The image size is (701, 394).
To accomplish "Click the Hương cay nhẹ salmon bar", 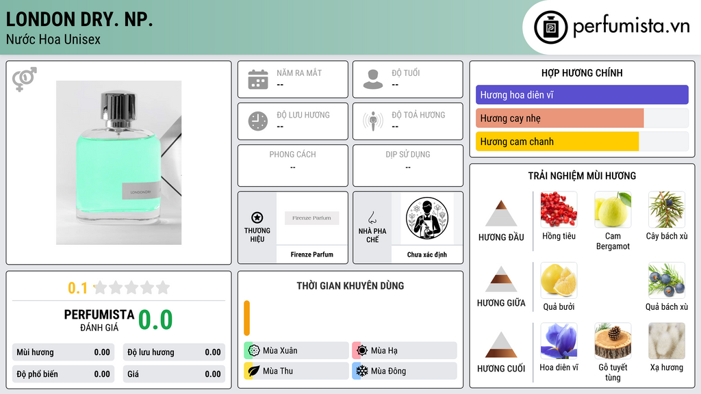I will 560,118.
